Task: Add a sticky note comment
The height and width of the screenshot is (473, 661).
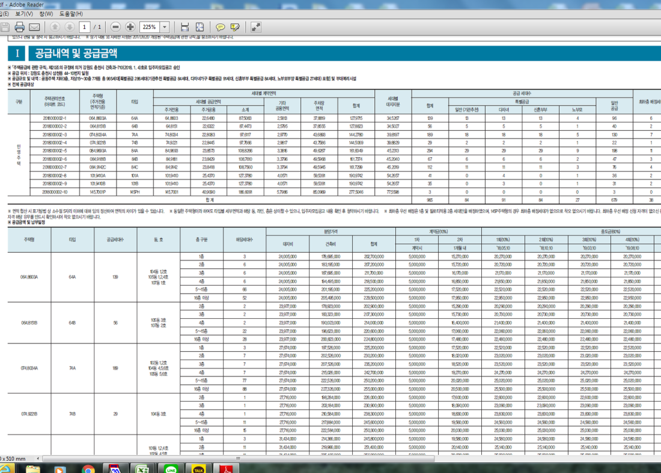Action: tap(220, 27)
